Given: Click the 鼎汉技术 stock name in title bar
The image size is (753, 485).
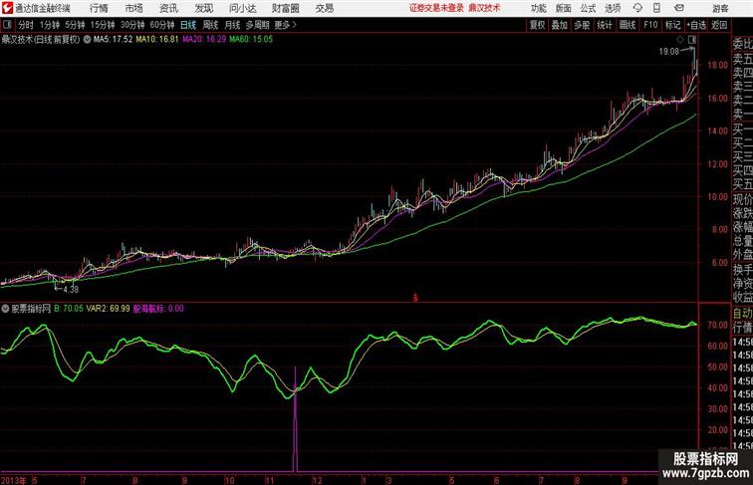Looking at the screenshot, I should click(484, 8).
